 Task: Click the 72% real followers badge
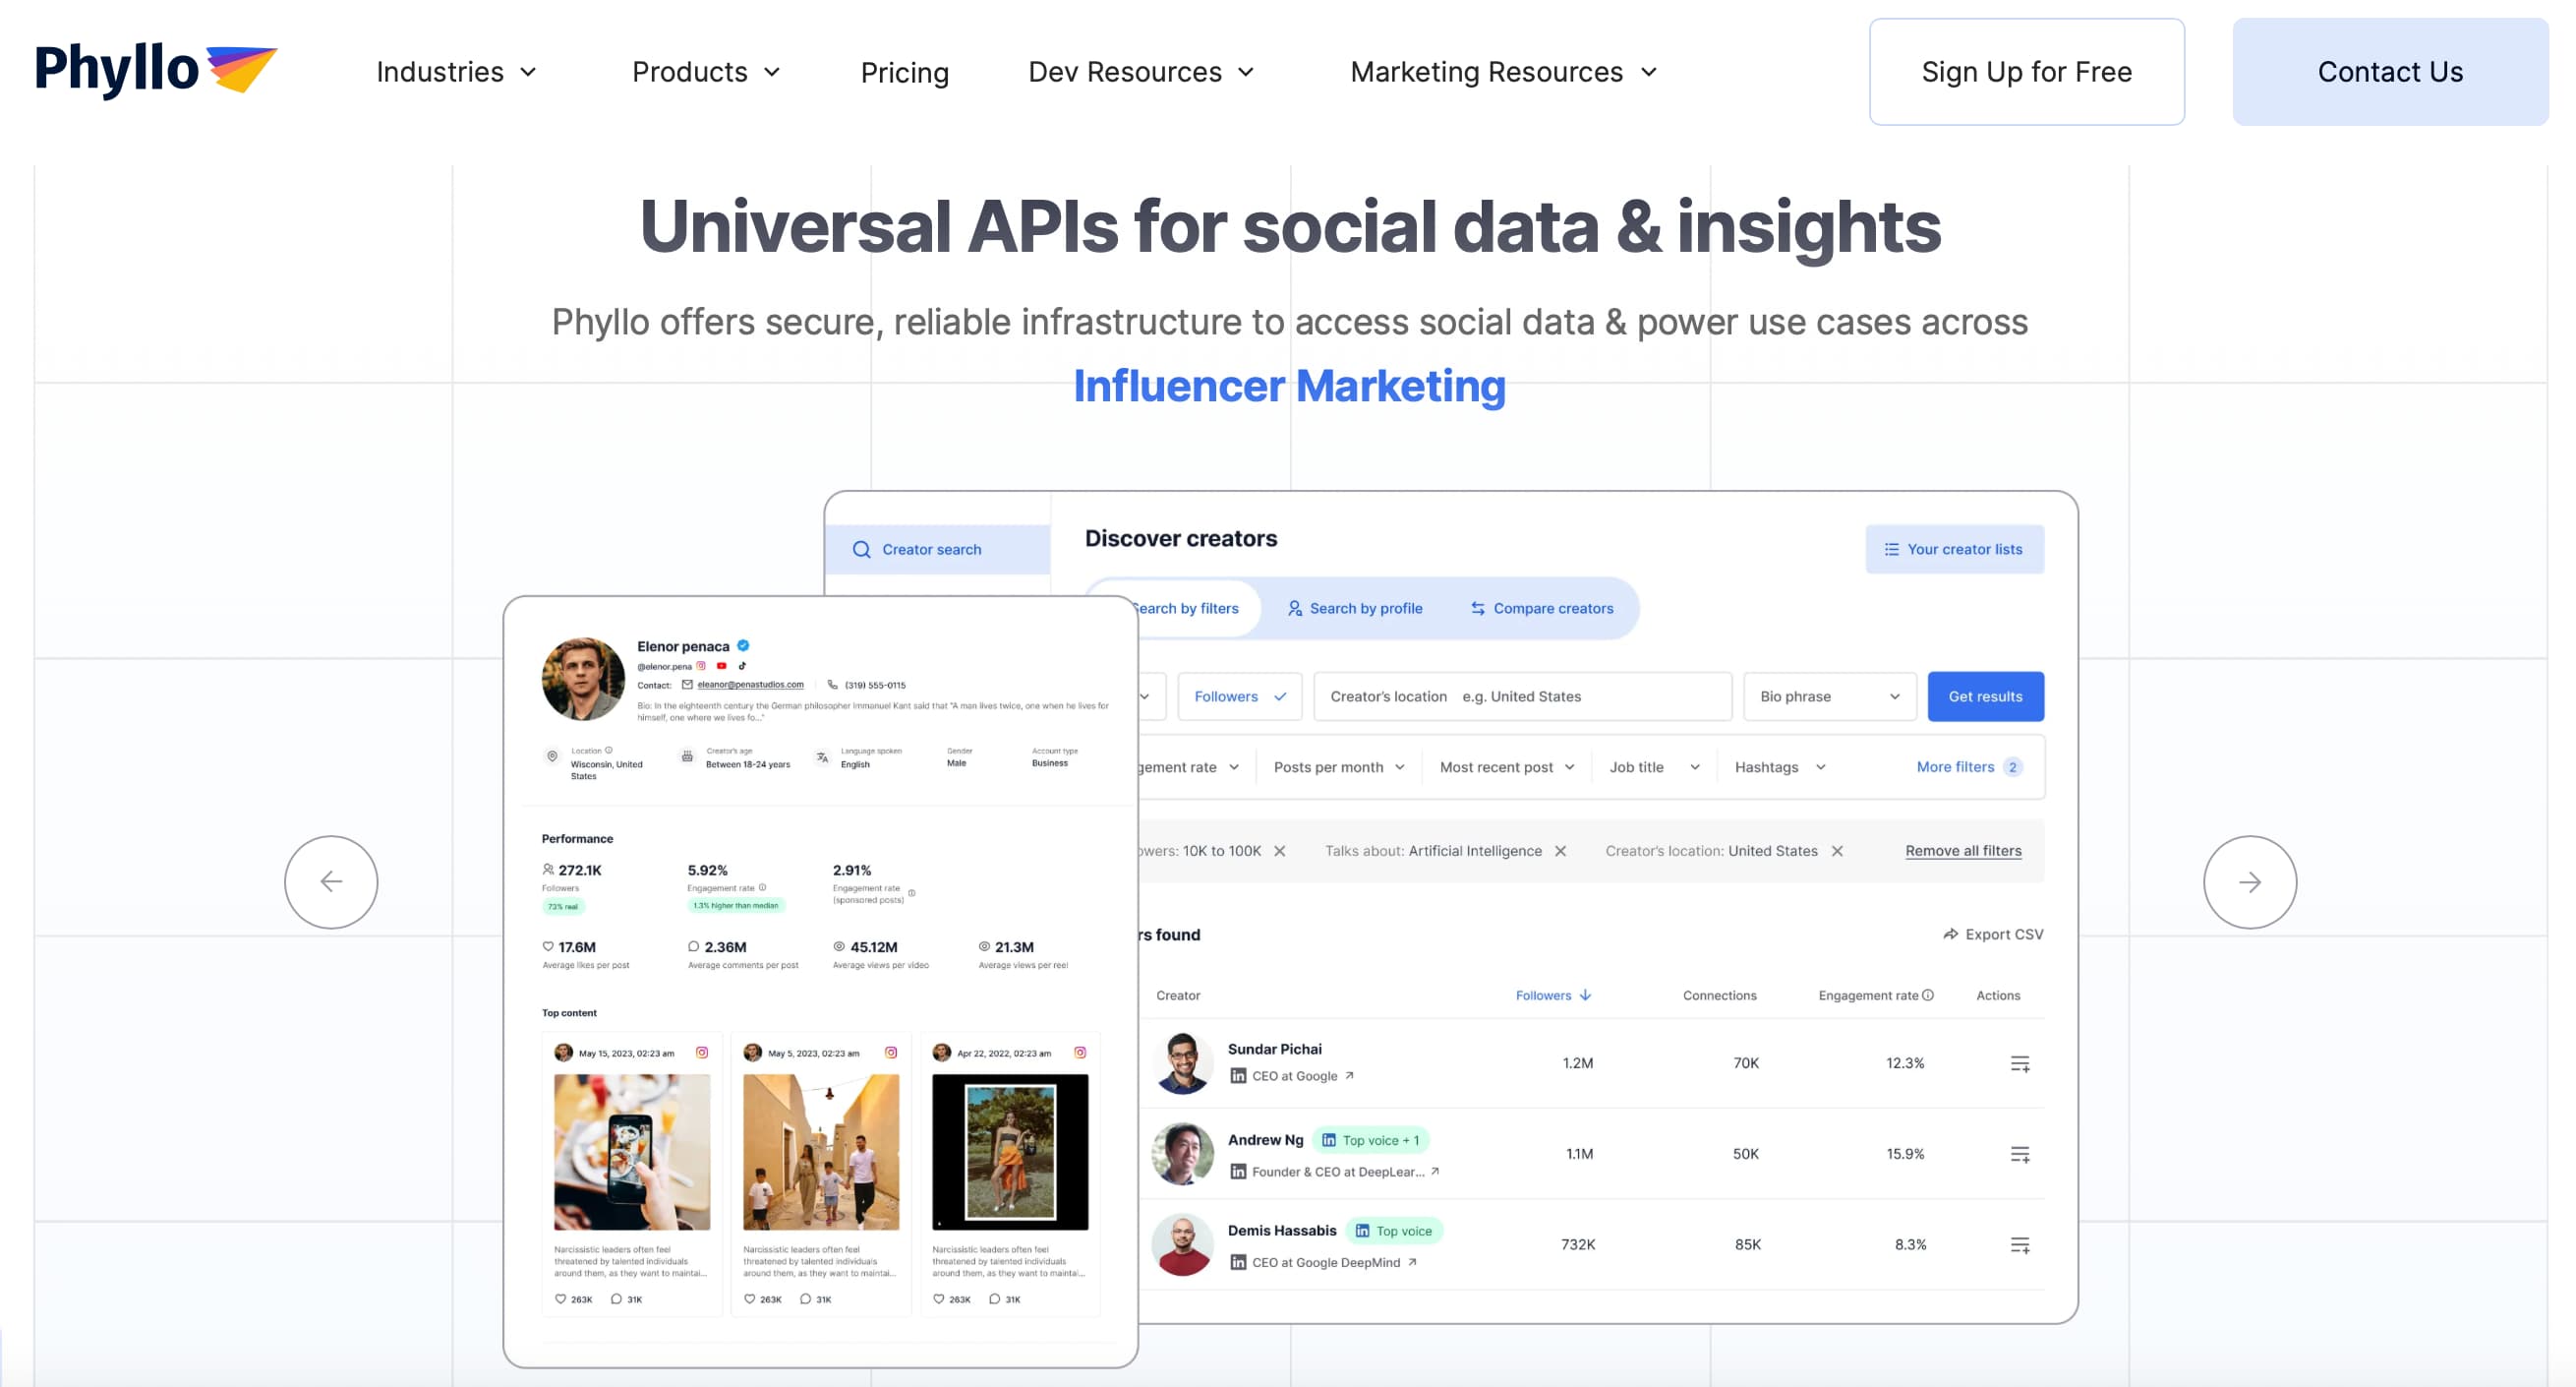tap(563, 907)
